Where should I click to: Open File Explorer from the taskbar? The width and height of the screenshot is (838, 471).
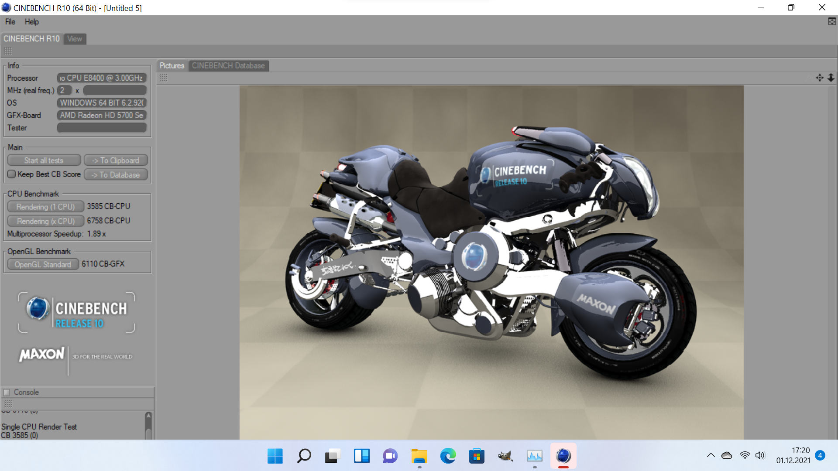pyautogui.click(x=419, y=456)
